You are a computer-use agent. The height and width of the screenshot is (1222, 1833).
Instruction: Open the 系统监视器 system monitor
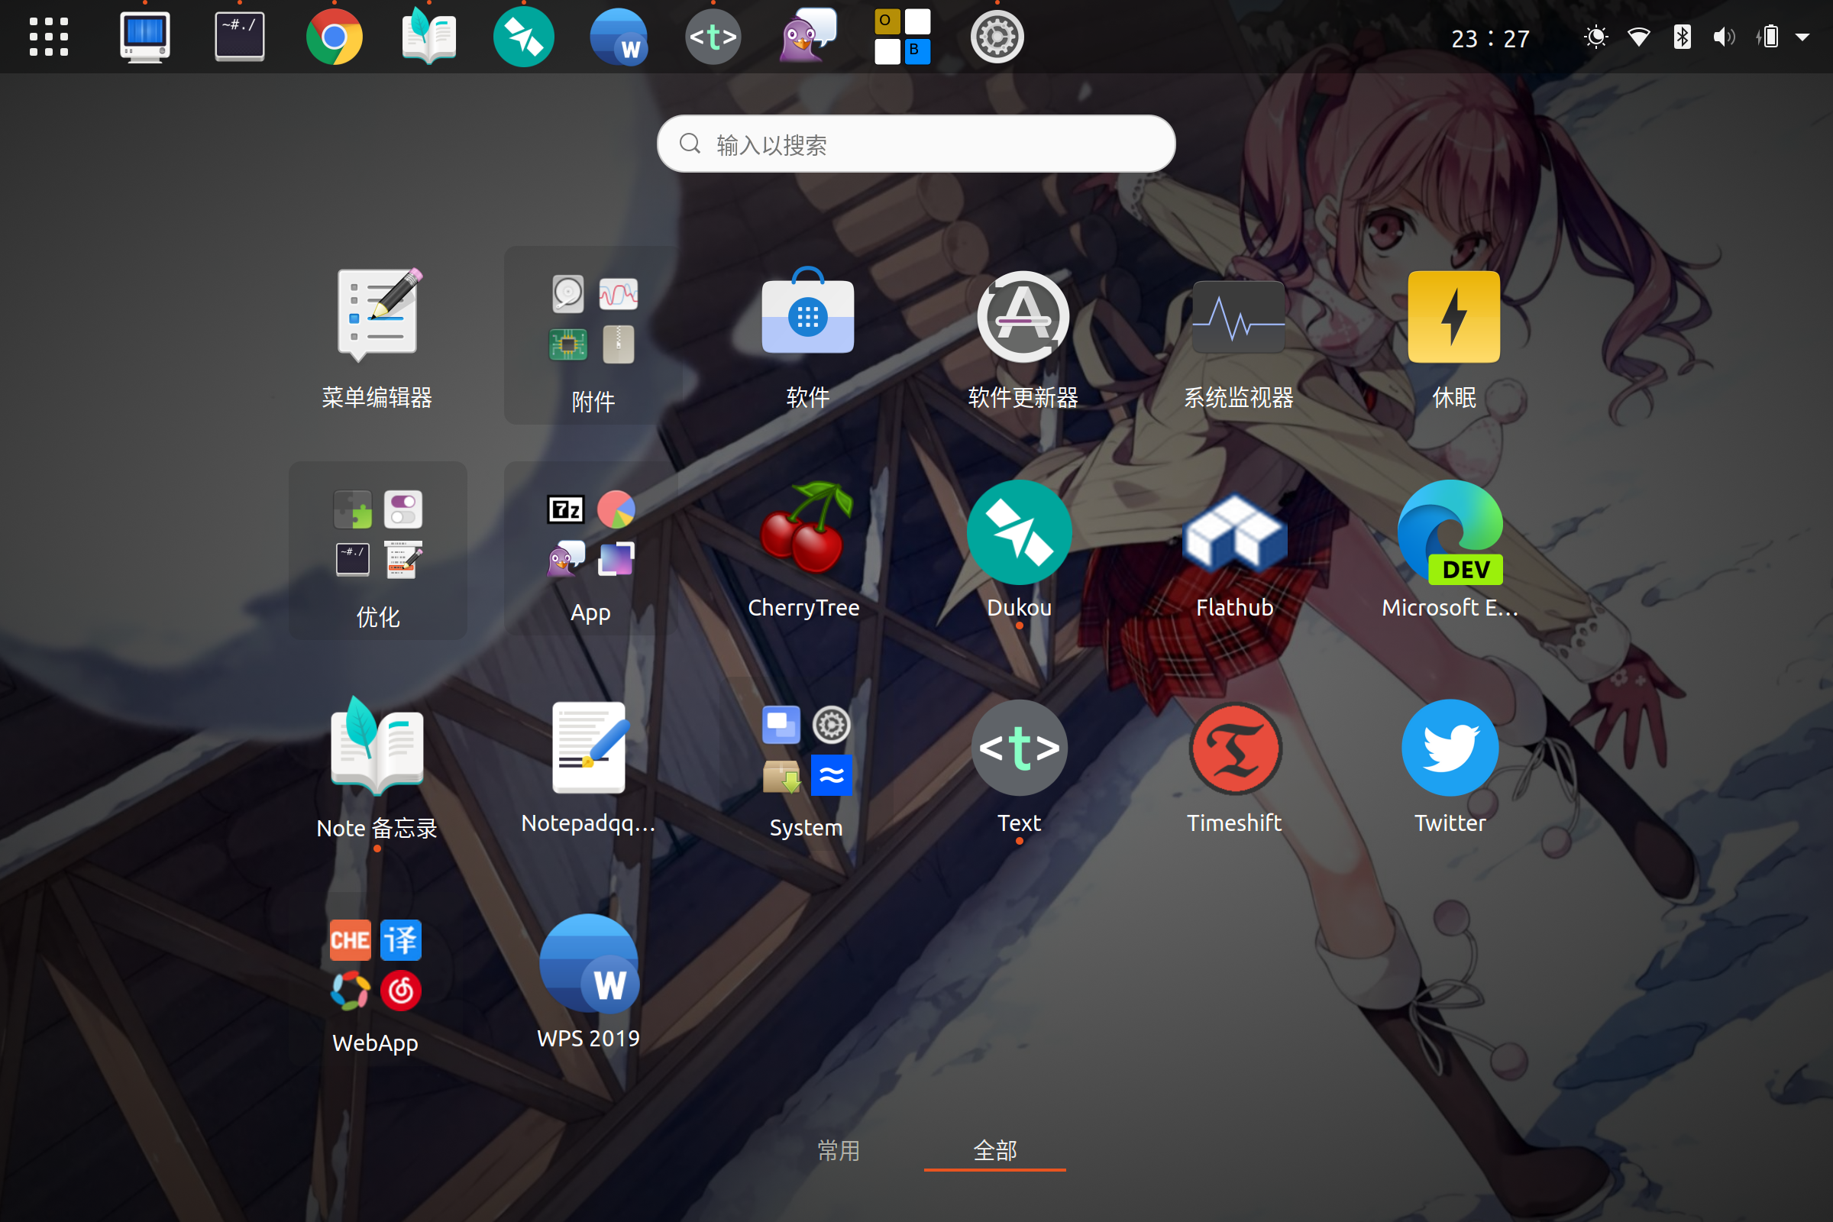(1238, 318)
